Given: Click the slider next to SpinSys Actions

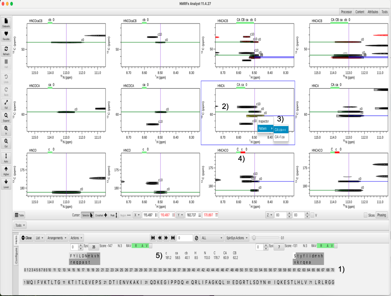Looking at the screenshot, I should [255, 238].
